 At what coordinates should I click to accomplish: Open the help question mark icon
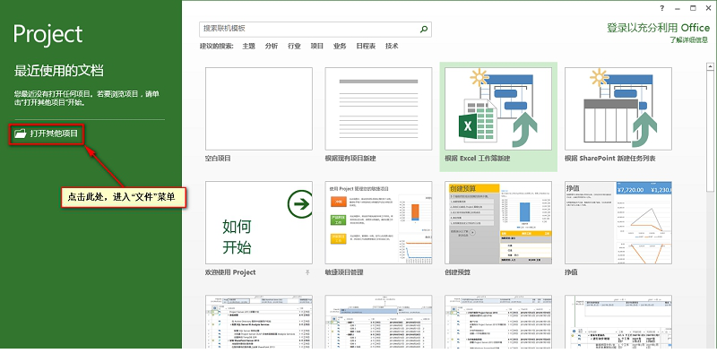pos(662,8)
